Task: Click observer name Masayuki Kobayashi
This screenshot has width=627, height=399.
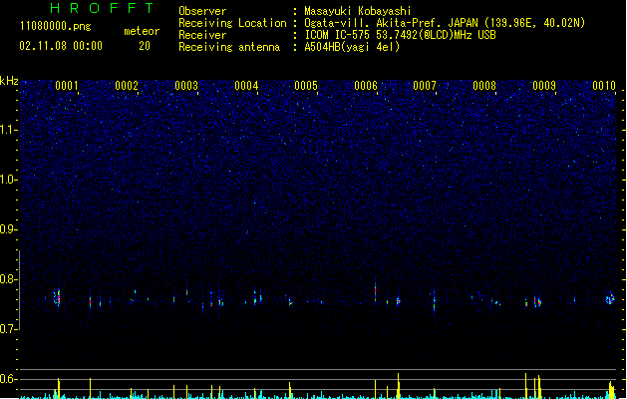Action: (358, 11)
